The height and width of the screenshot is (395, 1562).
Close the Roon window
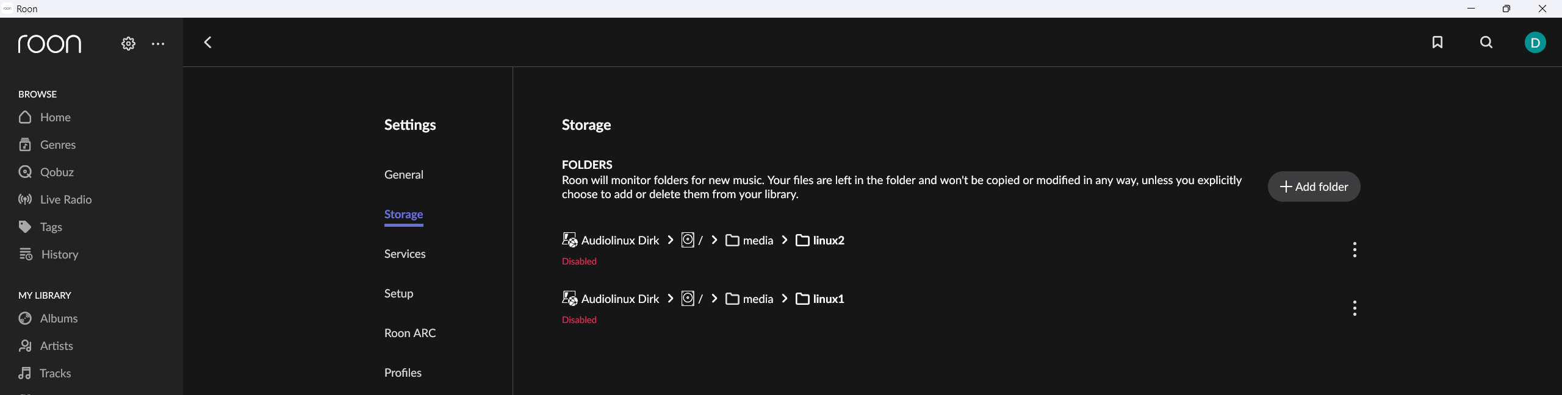[x=1542, y=9]
